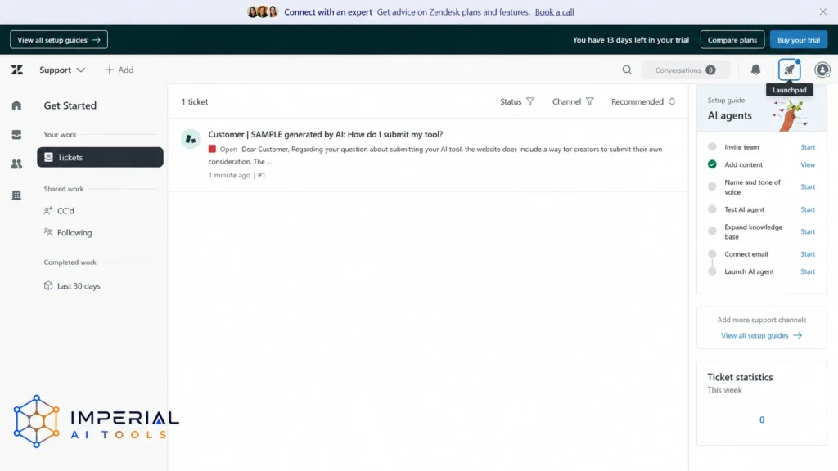Open the Views inbox icon in sidebar
Viewport: 838px width, 471px height.
pos(16,135)
